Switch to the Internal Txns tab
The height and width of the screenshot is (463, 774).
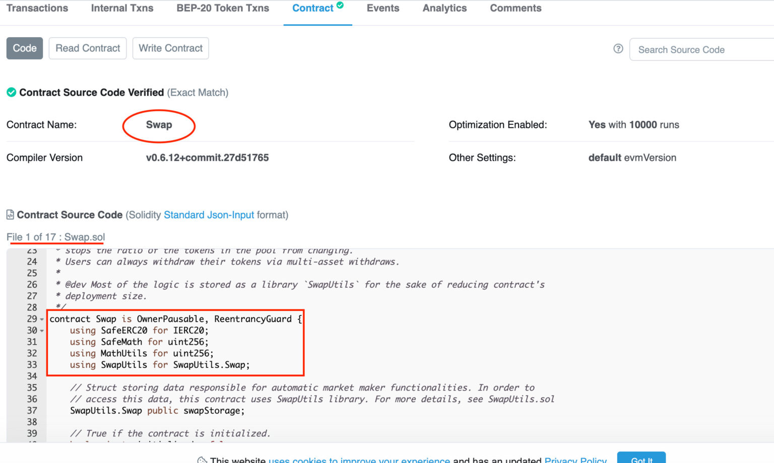click(122, 9)
